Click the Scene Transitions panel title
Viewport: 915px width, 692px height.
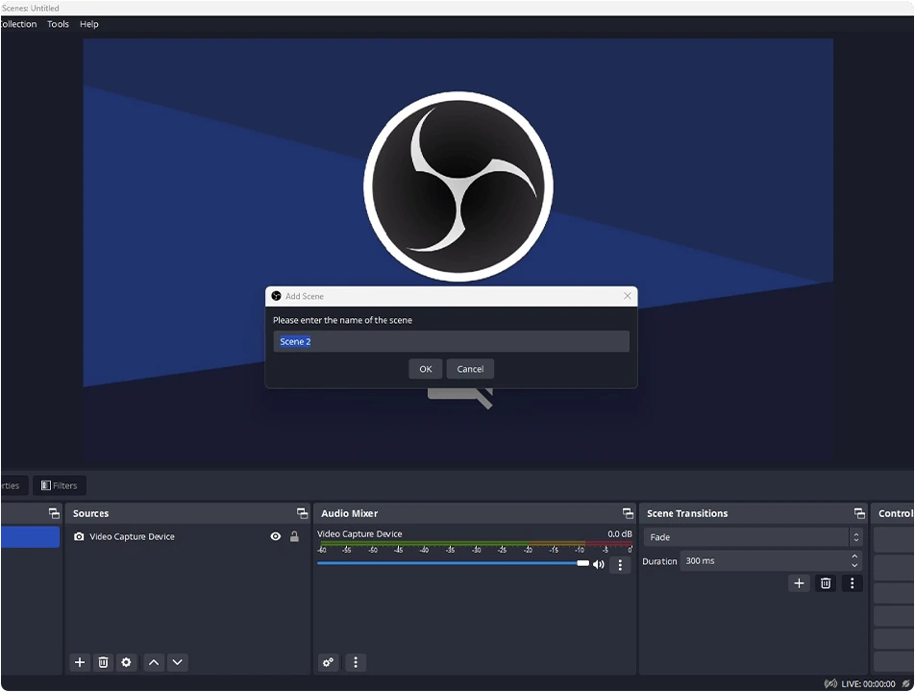point(687,513)
